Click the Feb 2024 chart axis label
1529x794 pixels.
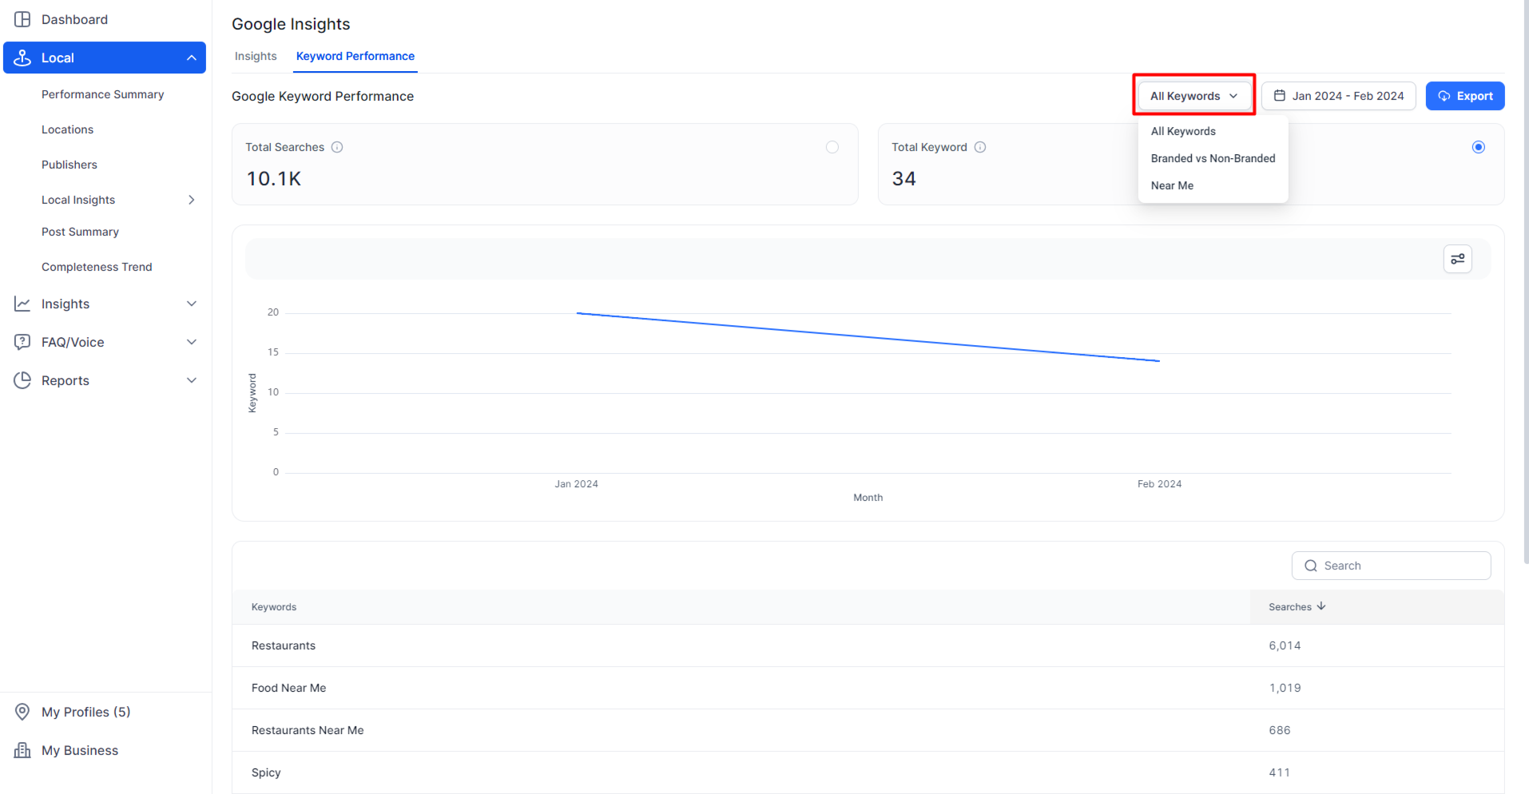pos(1159,484)
